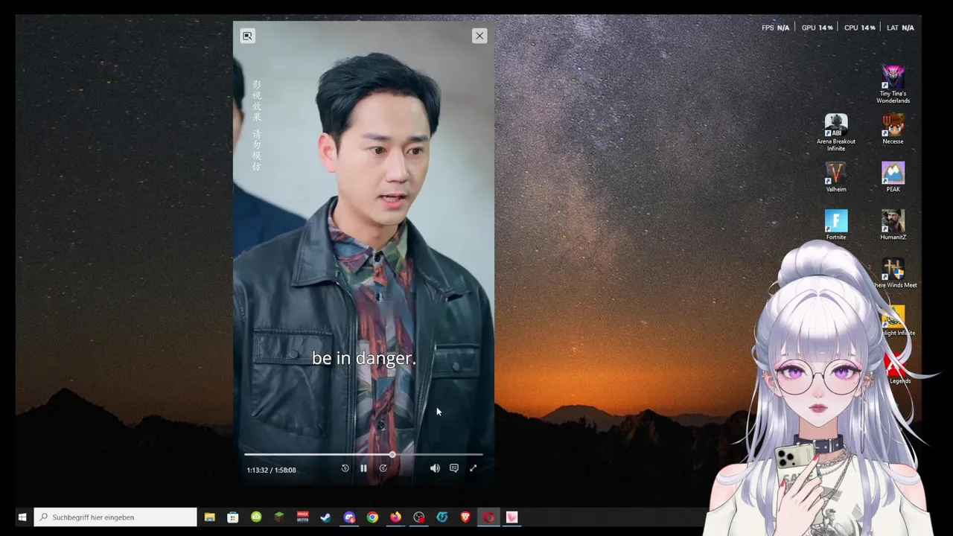Open Microsoft Store from the taskbar
Image resolution: width=953 pixels, height=536 pixels.
pyautogui.click(x=233, y=517)
